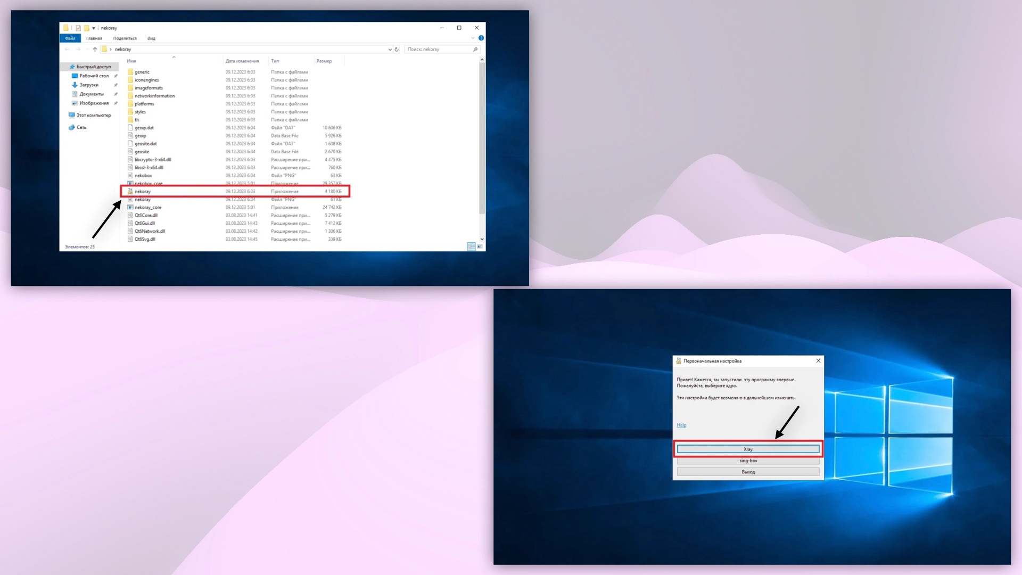Click the file list vertical scrollbar
This screenshot has width=1022, height=575.
[482, 138]
